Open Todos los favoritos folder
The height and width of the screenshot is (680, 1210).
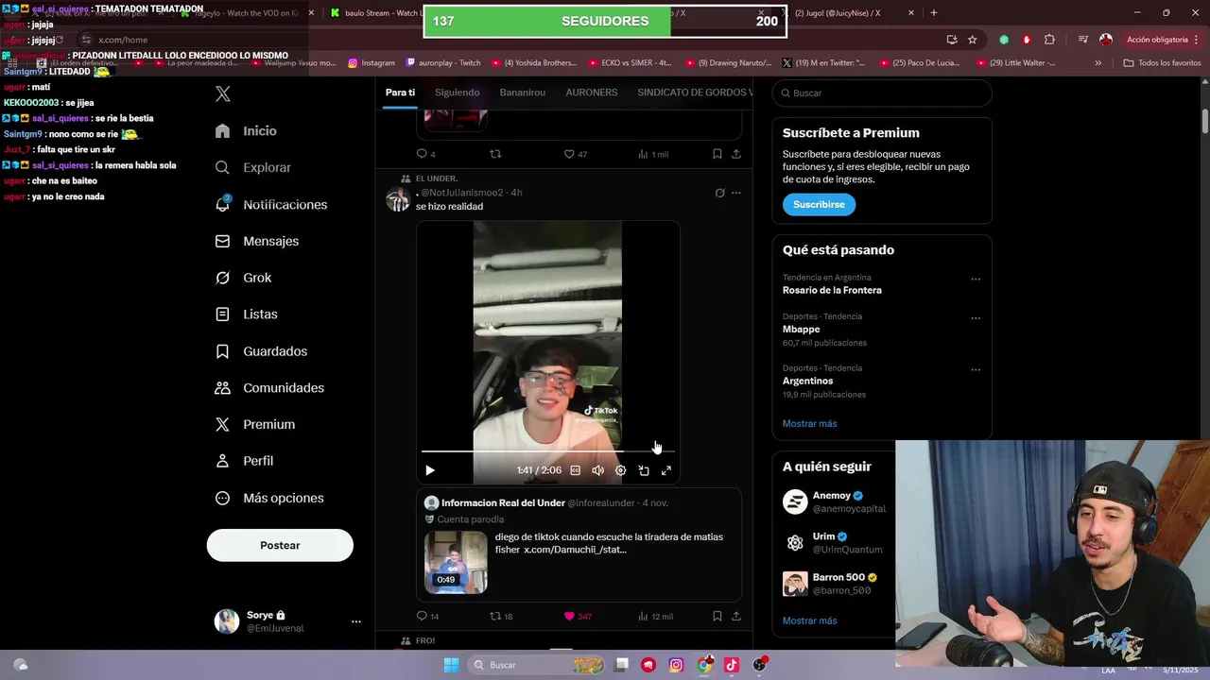[1163, 63]
